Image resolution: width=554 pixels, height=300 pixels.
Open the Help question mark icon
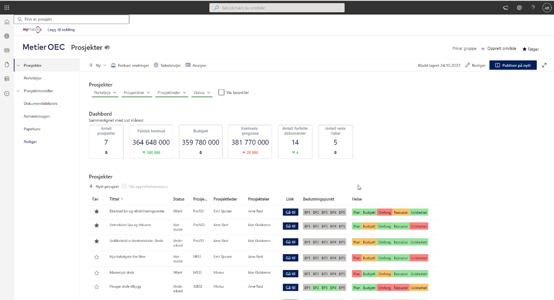coord(533,7)
